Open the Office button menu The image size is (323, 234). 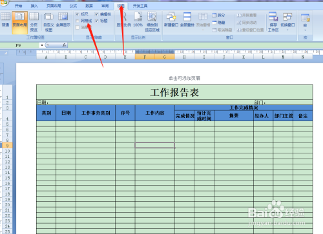coord(4,3)
